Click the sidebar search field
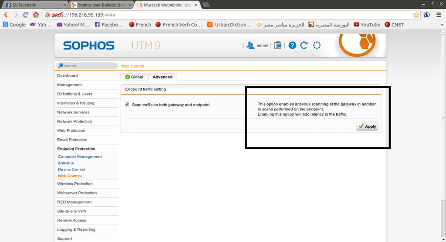The image size is (446, 242). [87, 65]
